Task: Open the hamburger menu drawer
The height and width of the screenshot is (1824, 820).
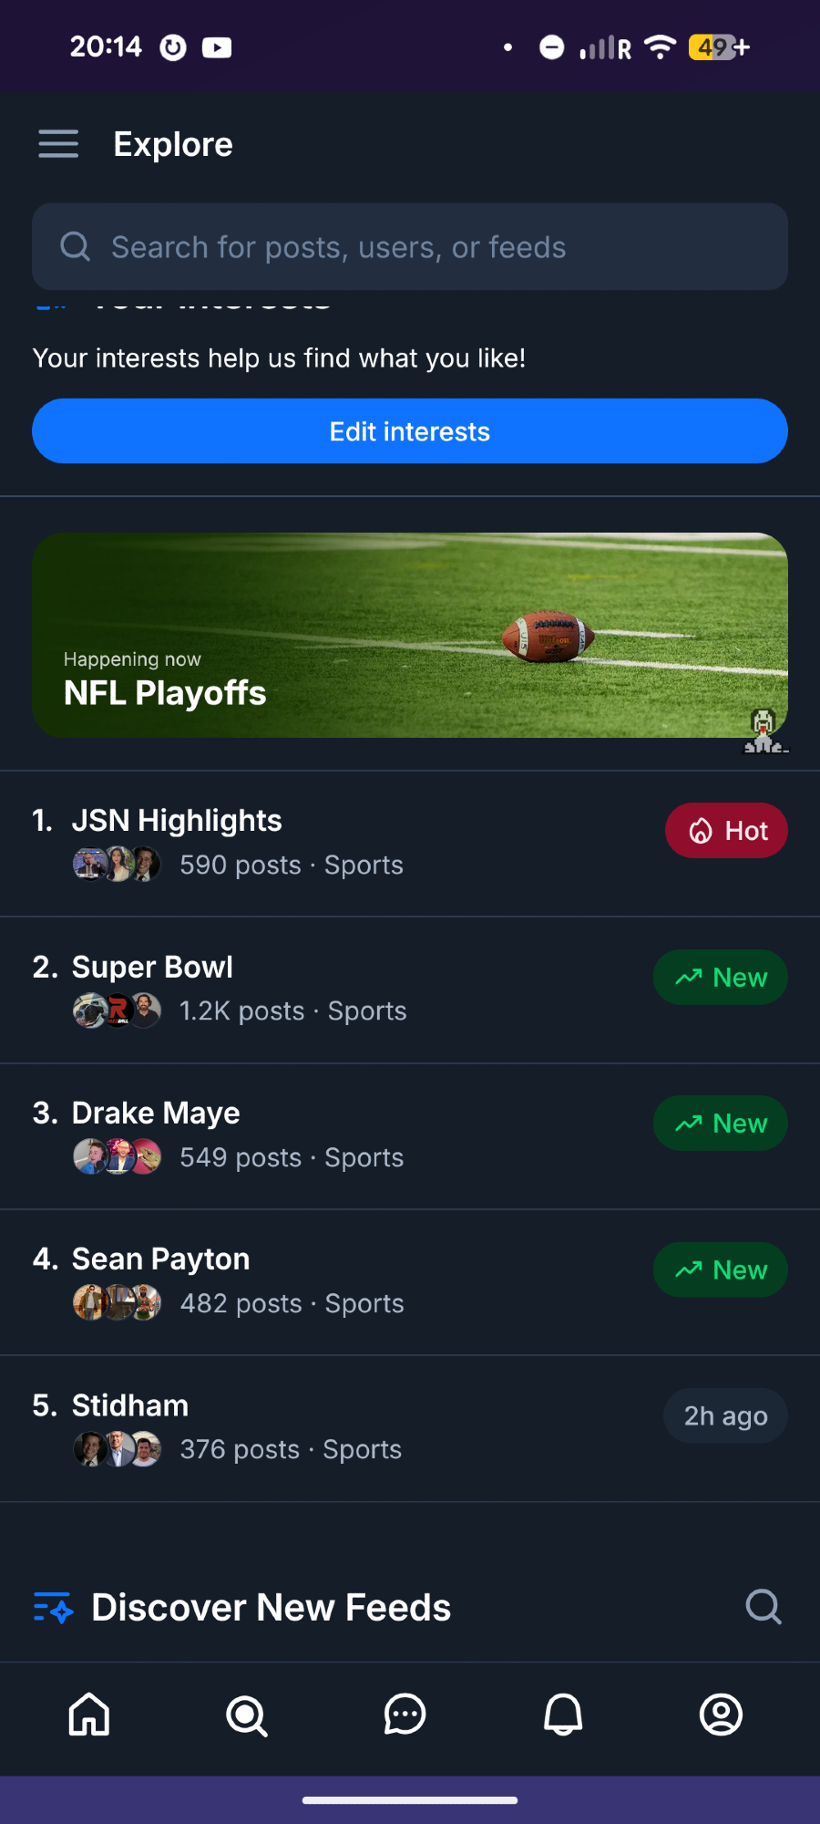Action: (x=58, y=144)
